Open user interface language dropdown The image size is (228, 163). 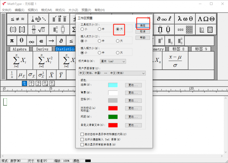point(112,73)
